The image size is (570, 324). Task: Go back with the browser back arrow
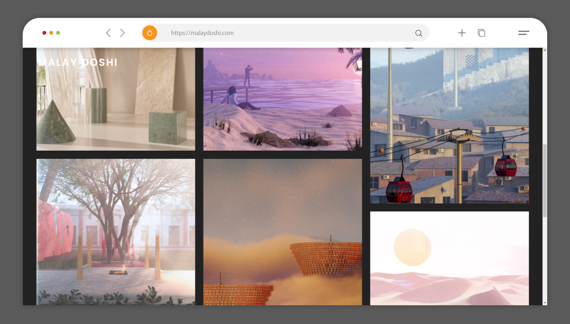coord(108,33)
